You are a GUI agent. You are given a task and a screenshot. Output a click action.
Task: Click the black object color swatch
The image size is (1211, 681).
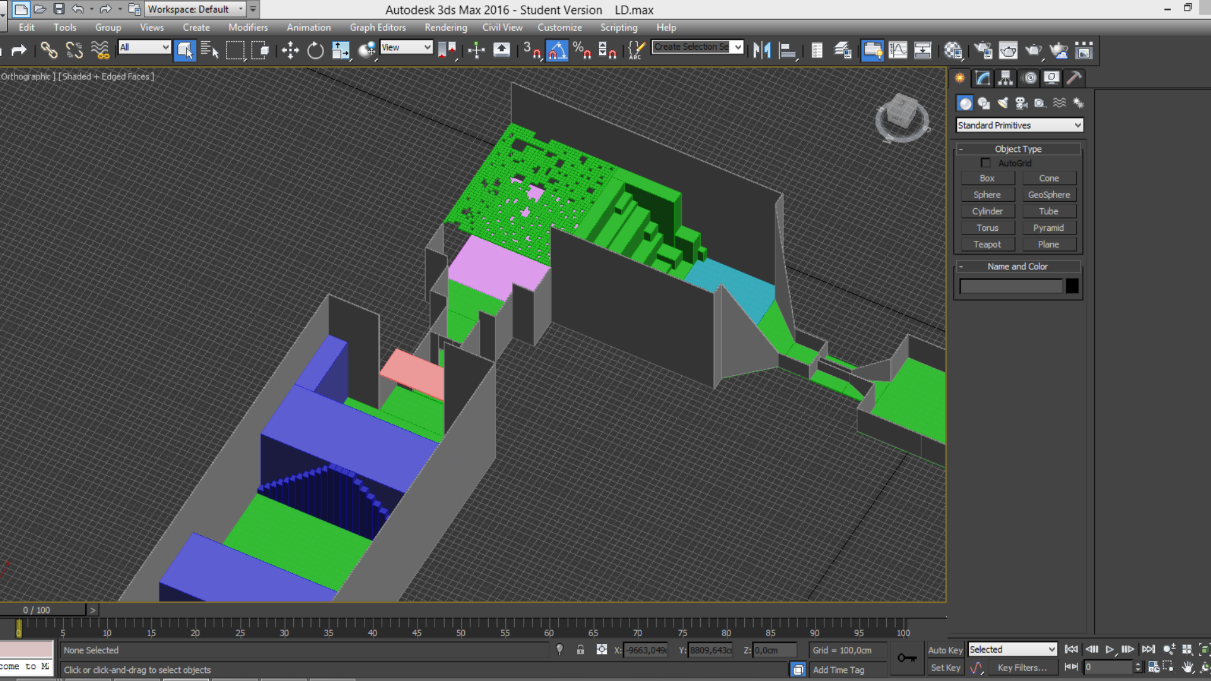click(x=1072, y=286)
